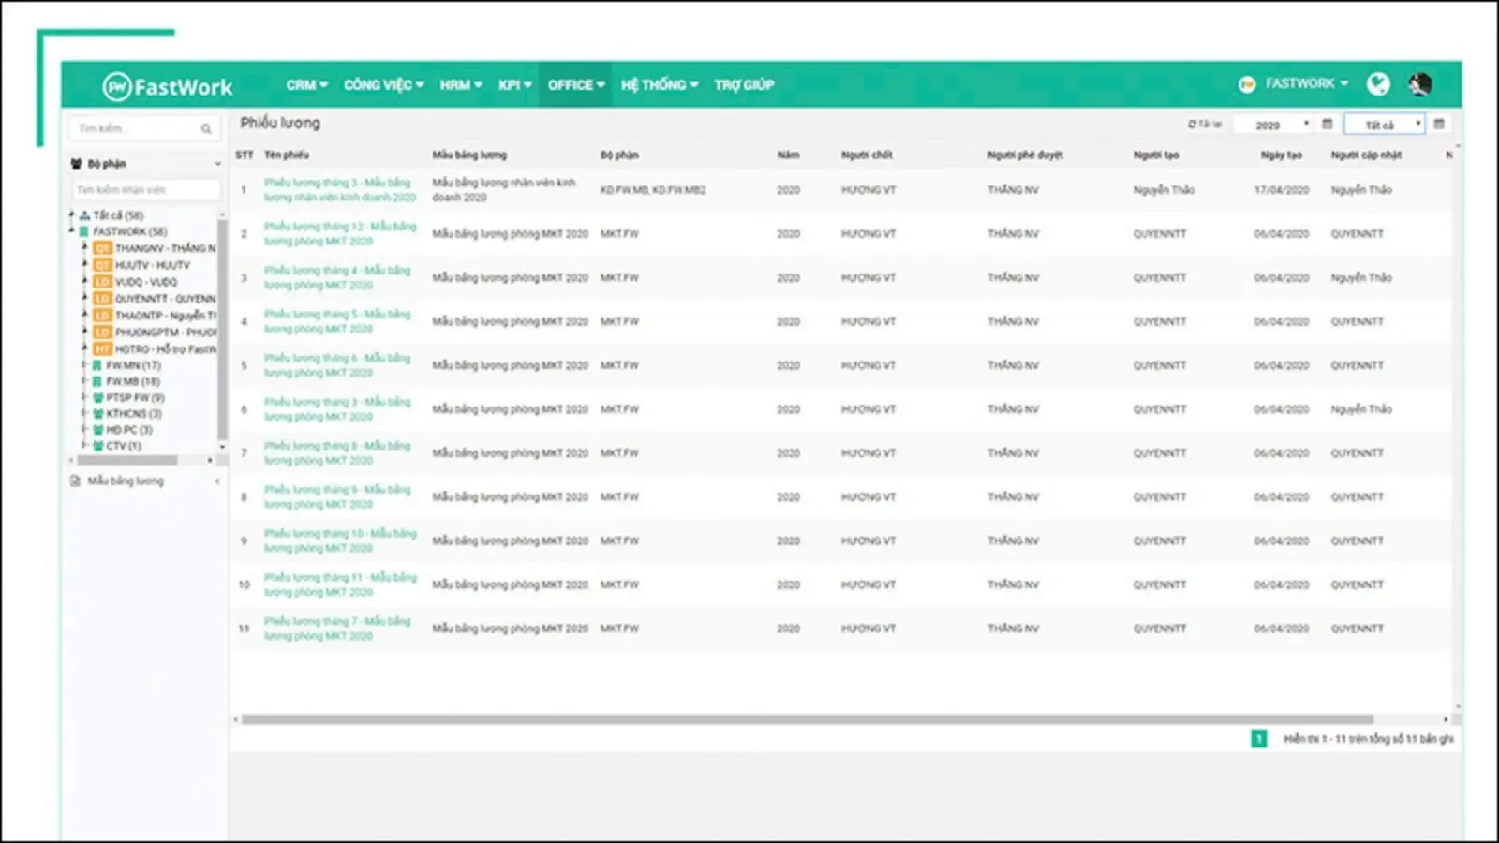The height and width of the screenshot is (843, 1499).
Task: Open the CRM menu
Action: (x=306, y=84)
